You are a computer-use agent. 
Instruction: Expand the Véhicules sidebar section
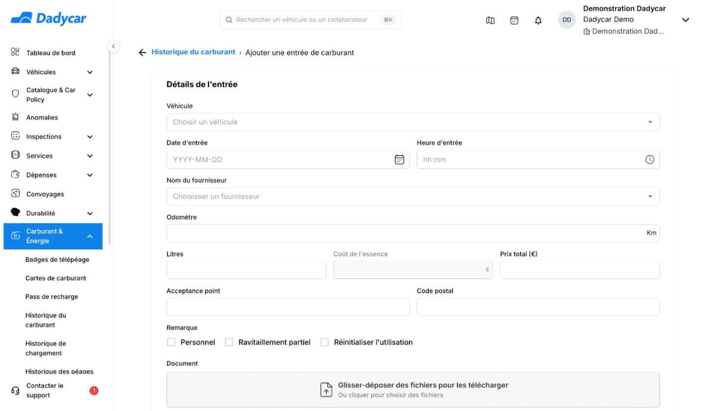tap(90, 72)
